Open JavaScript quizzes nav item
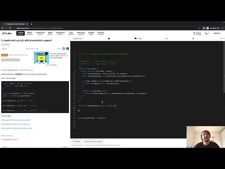 pos(40,33)
